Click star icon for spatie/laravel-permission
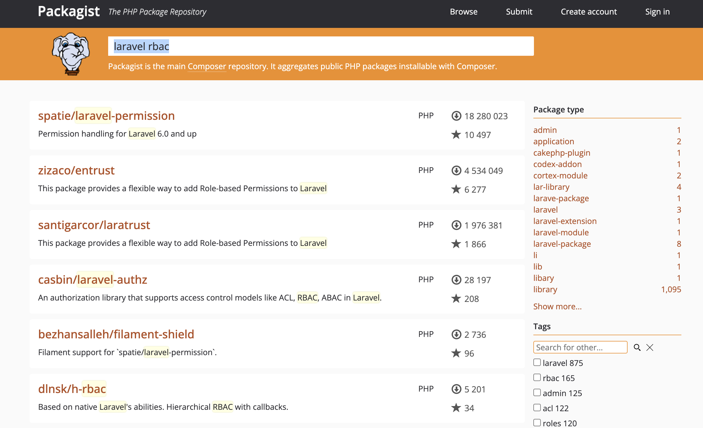Viewport: 703px width, 428px height. 456,135
